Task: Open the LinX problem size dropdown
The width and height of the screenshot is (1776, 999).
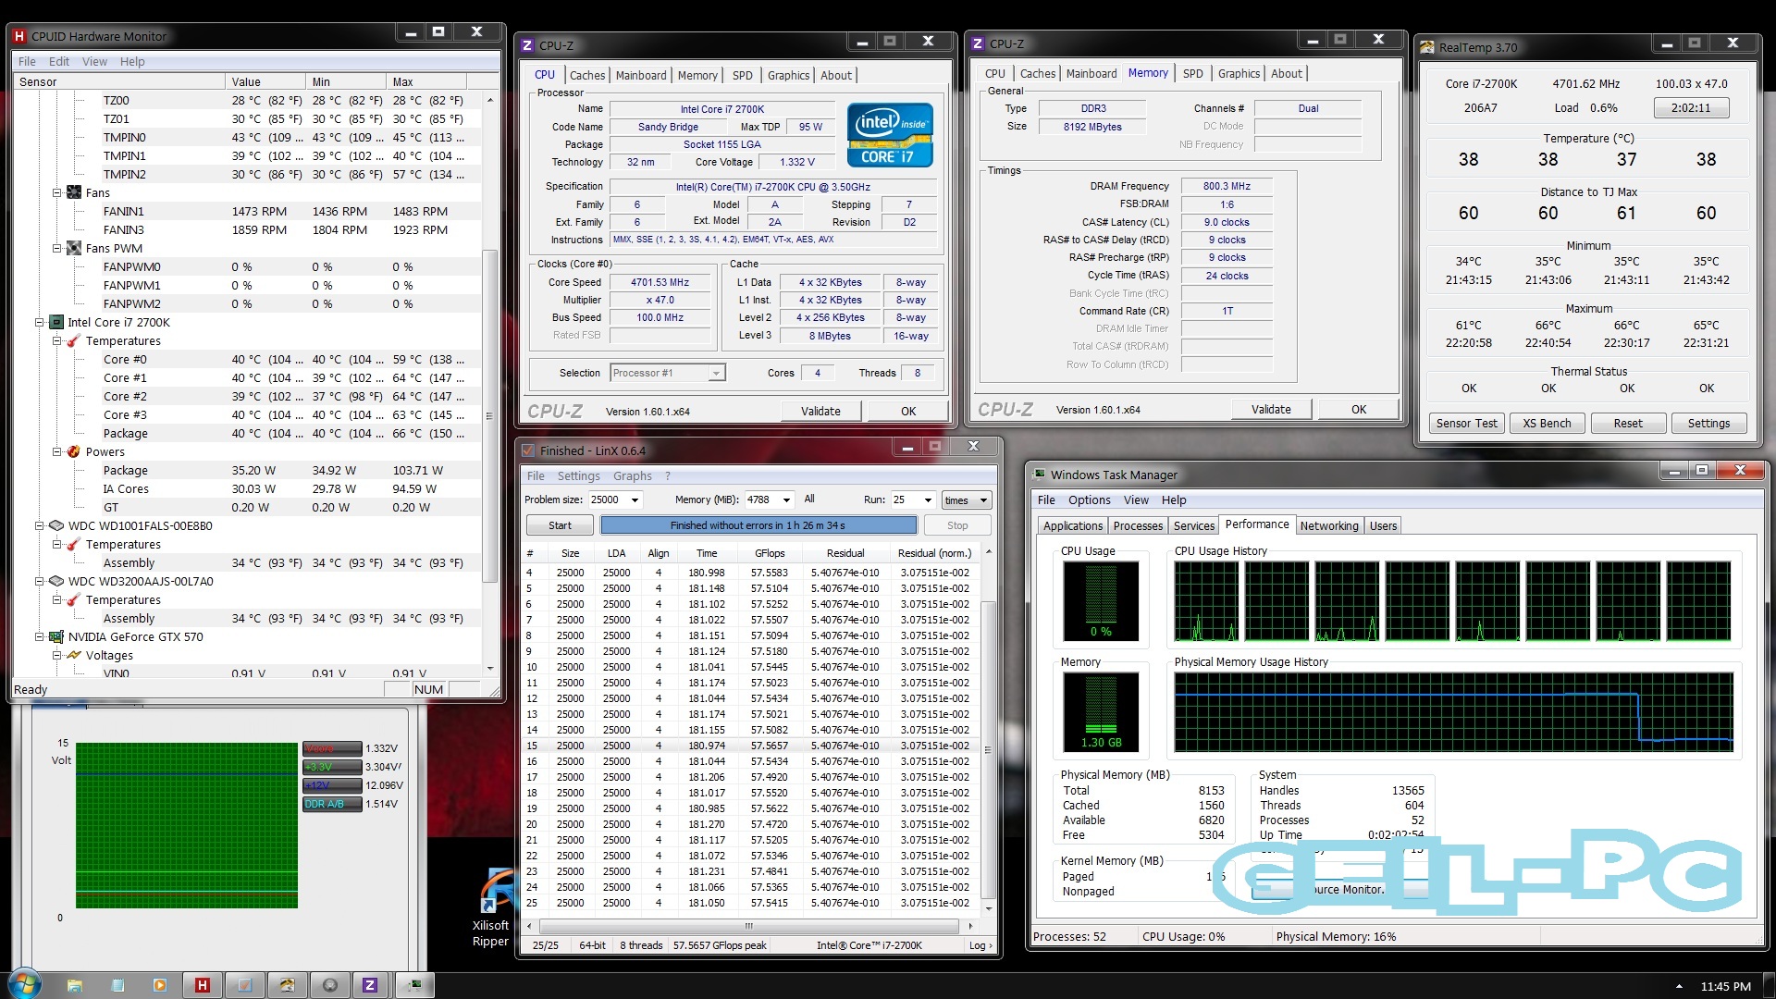Action: pyautogui.click(x=635, y=499)
